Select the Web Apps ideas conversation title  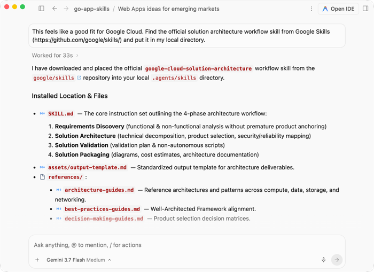coord(169,9)
